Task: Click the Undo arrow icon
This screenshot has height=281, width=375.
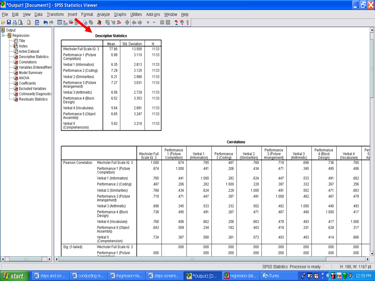Action: tap(45, 23)
